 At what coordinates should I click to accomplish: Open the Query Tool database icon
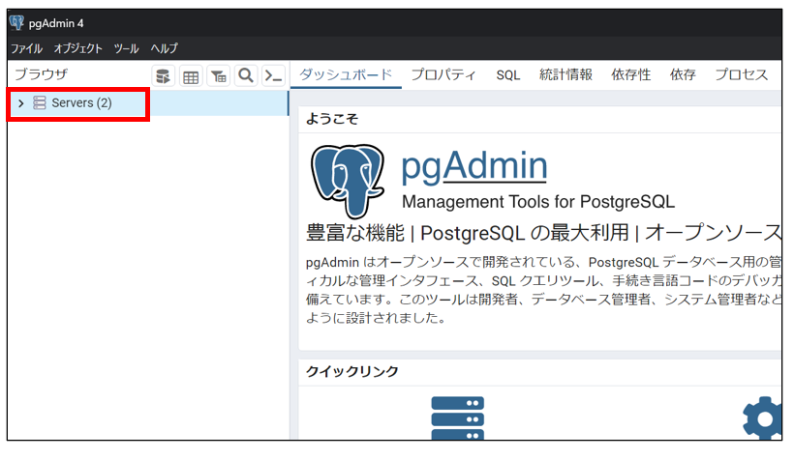tap(163, 76)
